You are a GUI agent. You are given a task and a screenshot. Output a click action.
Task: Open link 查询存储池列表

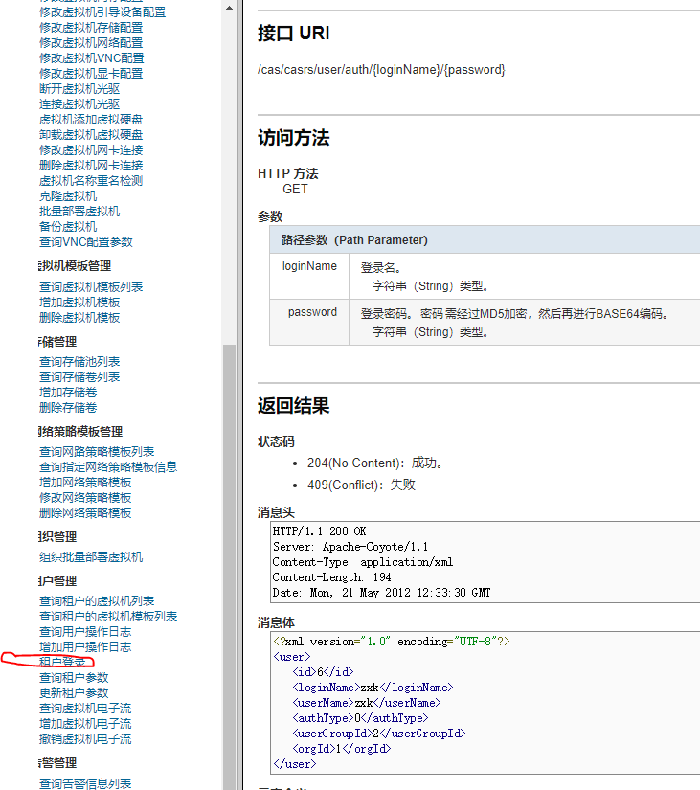79,362
